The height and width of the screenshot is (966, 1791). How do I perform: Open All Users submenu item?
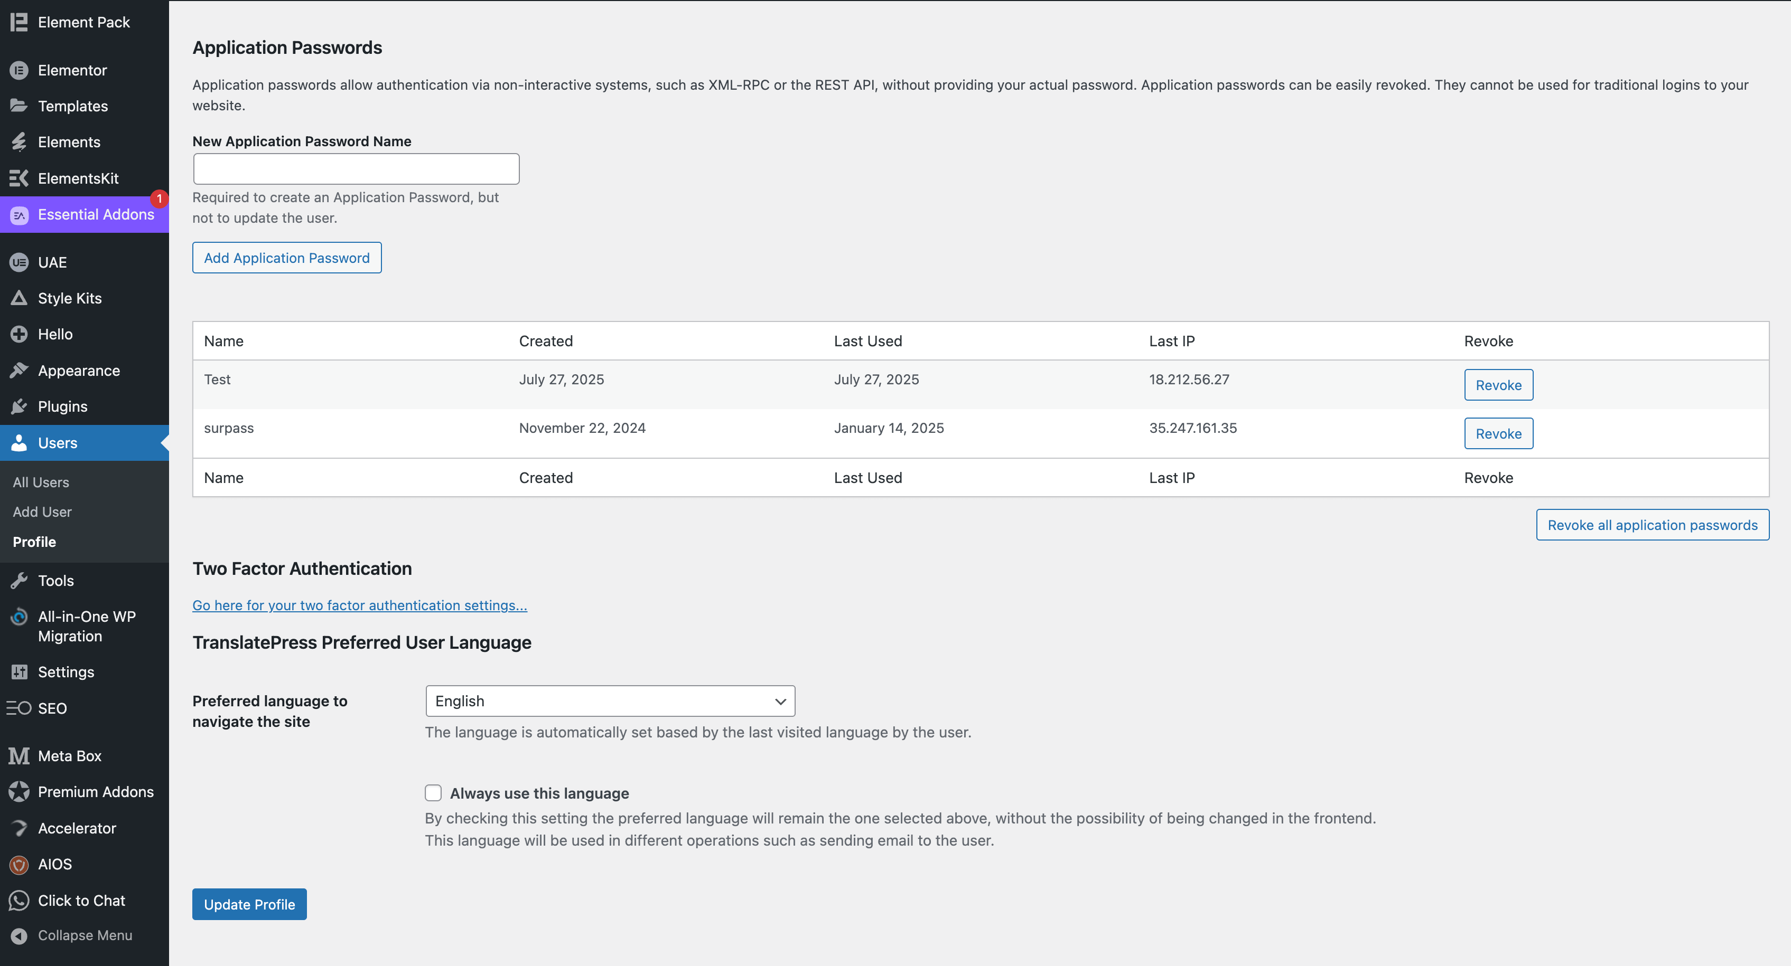(x=41, y=482)
